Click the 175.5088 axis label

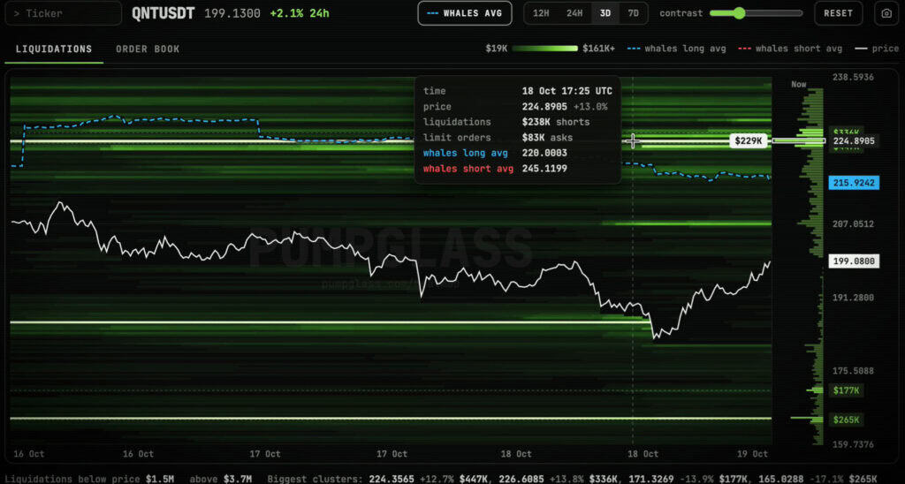point(851,371)
